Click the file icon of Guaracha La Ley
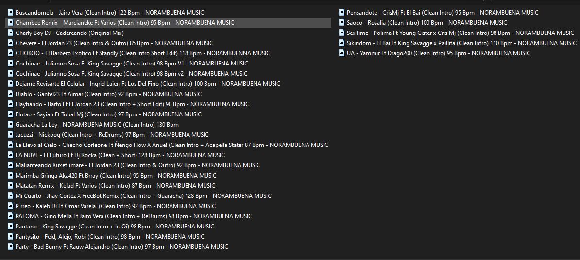The width and height of the screenshot is (580, 260). 10,125
